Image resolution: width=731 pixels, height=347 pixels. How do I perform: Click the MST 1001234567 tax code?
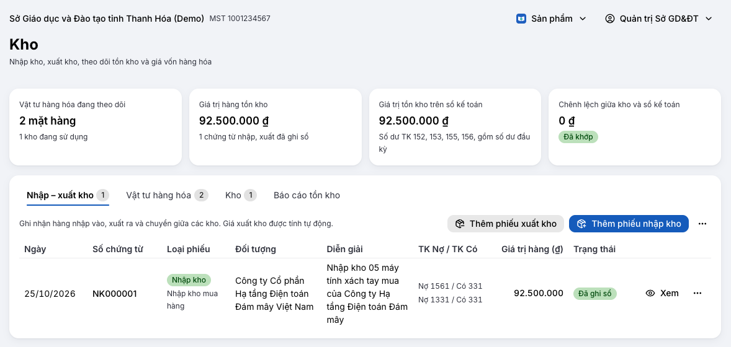click(x=240, y=19)
